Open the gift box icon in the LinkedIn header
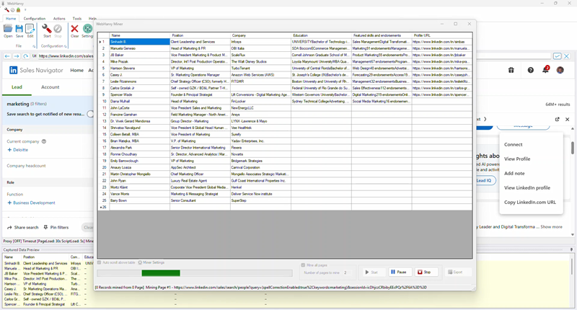Image resolution: width=577 pixels, height=310 pixels. point(511,70)
